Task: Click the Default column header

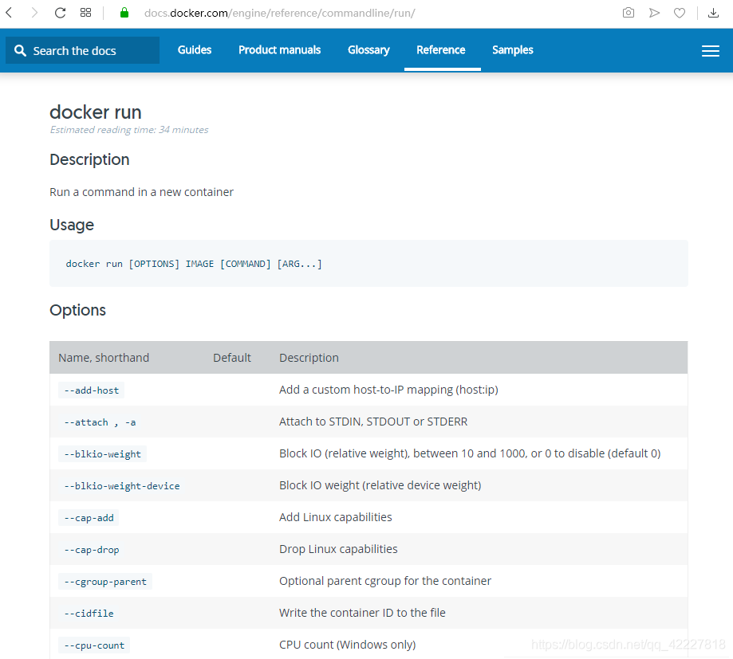Action: (x=232, y=358)
